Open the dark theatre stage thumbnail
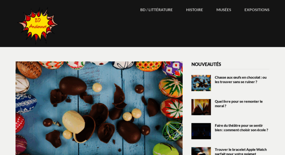285x155 pixels. pyautogui.click(x=201, y=131)
